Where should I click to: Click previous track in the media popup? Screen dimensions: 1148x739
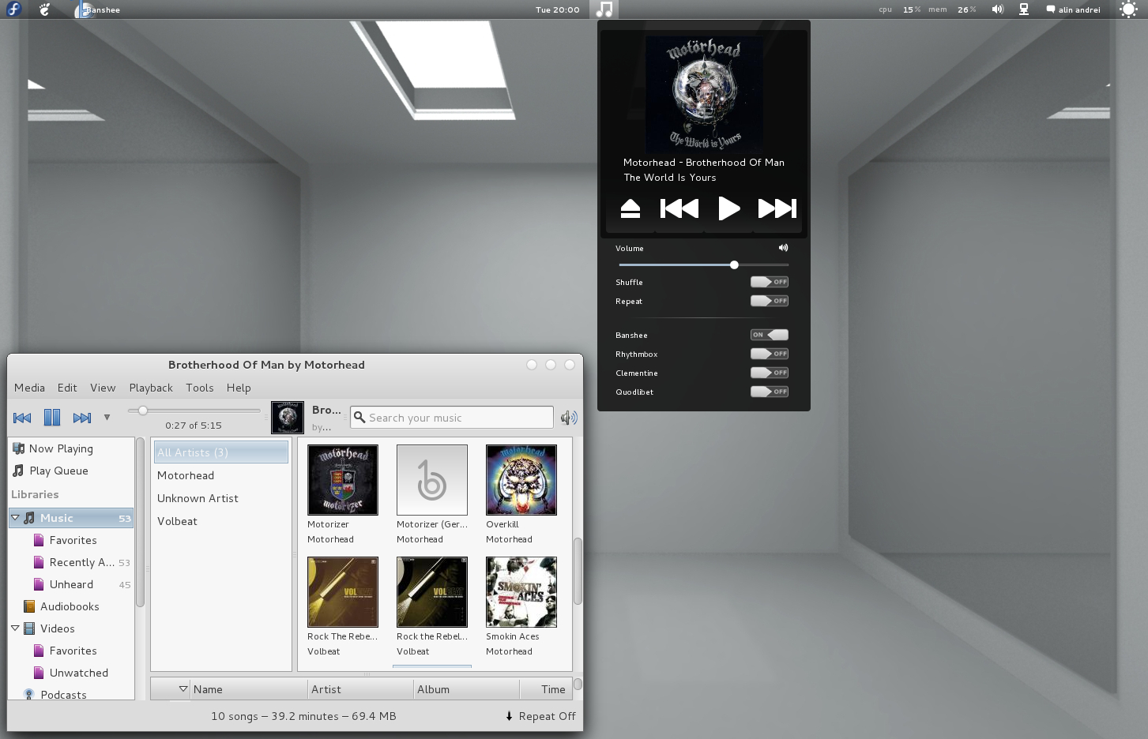tap(679, 208)
